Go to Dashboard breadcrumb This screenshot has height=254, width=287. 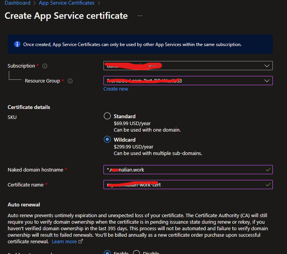pyautogui.click(x=17, y=3)
